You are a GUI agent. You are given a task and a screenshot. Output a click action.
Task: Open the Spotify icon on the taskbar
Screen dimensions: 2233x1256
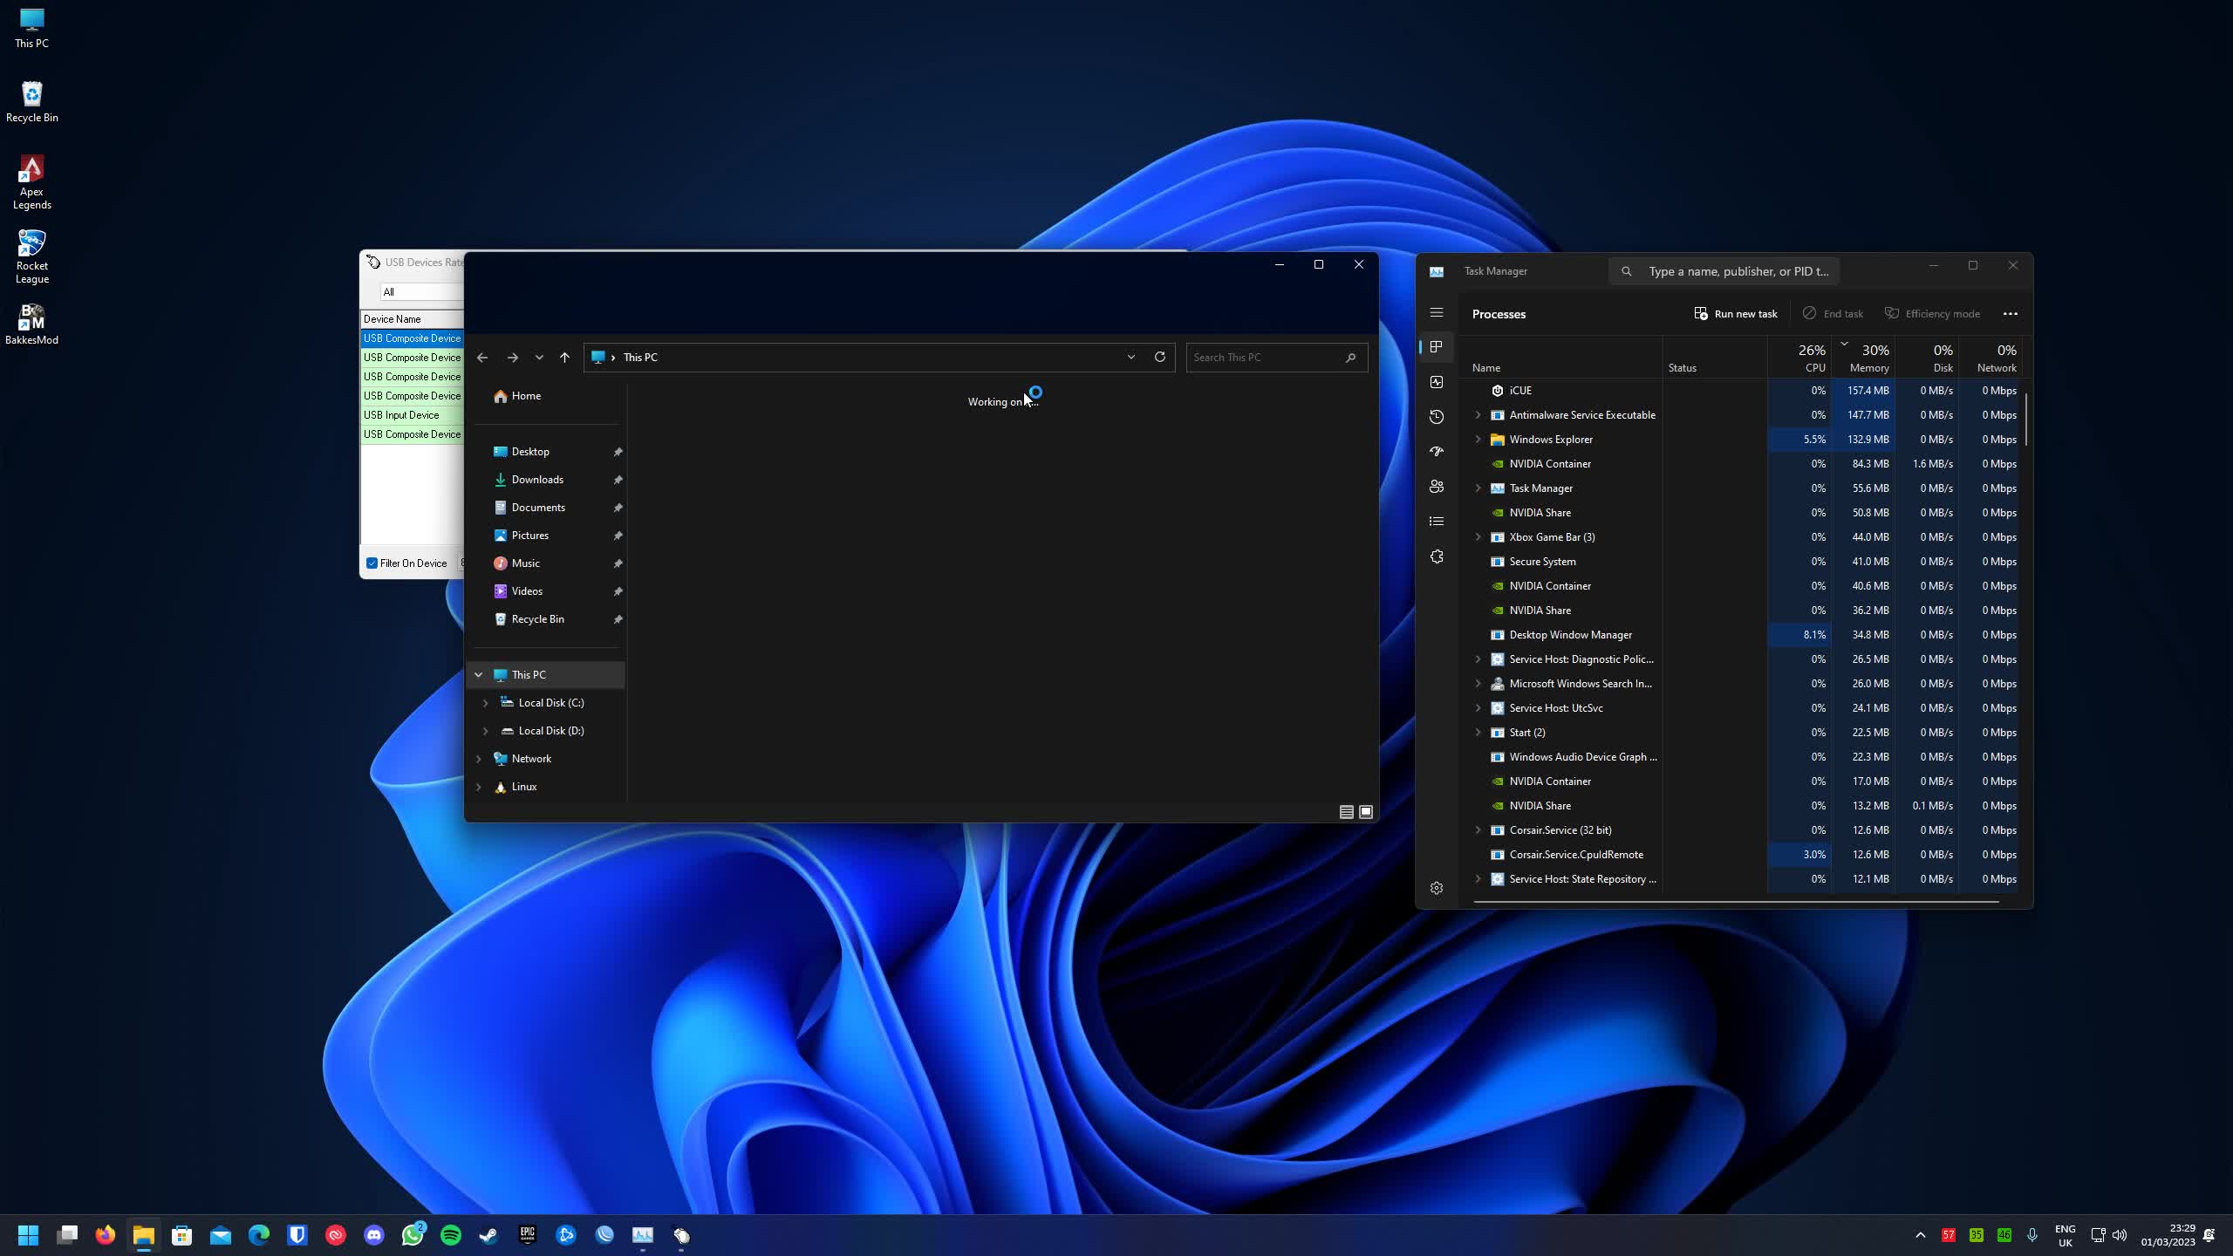(x=450, y=1235)
